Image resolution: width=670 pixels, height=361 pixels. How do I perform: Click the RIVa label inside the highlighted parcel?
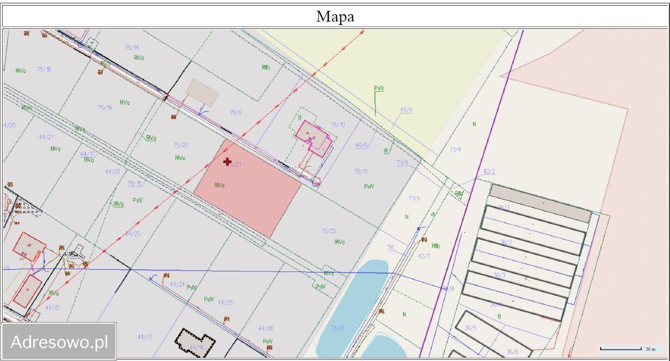pyautogui.click(x=219, y=185)
